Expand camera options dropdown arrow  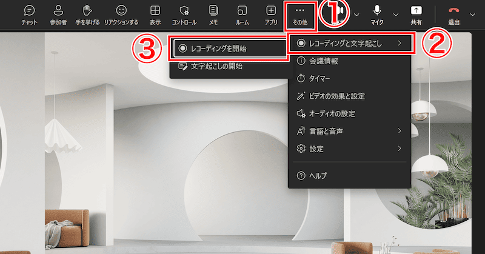click(x=356, y=15)
